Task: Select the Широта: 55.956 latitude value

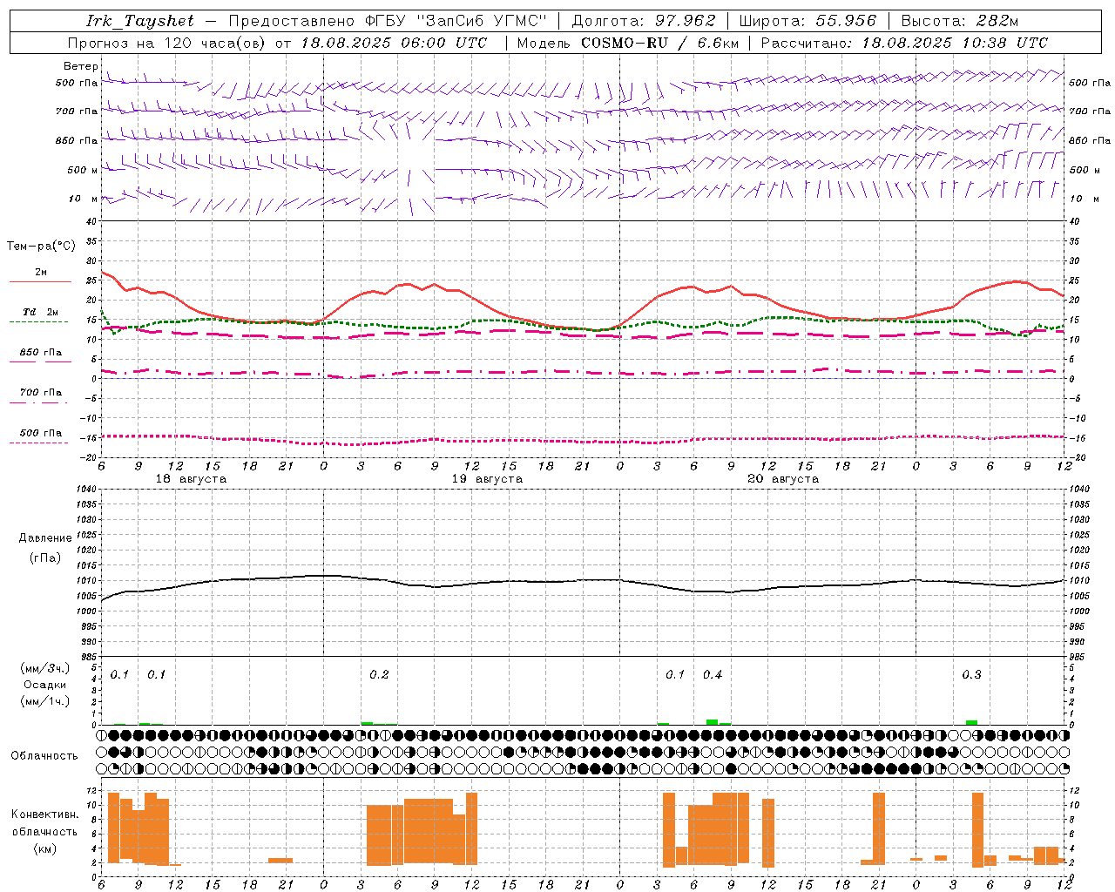Action: 808,21
